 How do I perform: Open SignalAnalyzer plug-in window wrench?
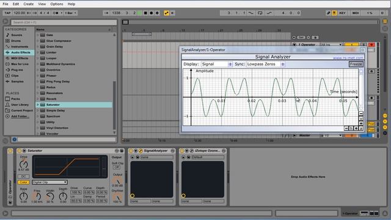click(141, 151)
